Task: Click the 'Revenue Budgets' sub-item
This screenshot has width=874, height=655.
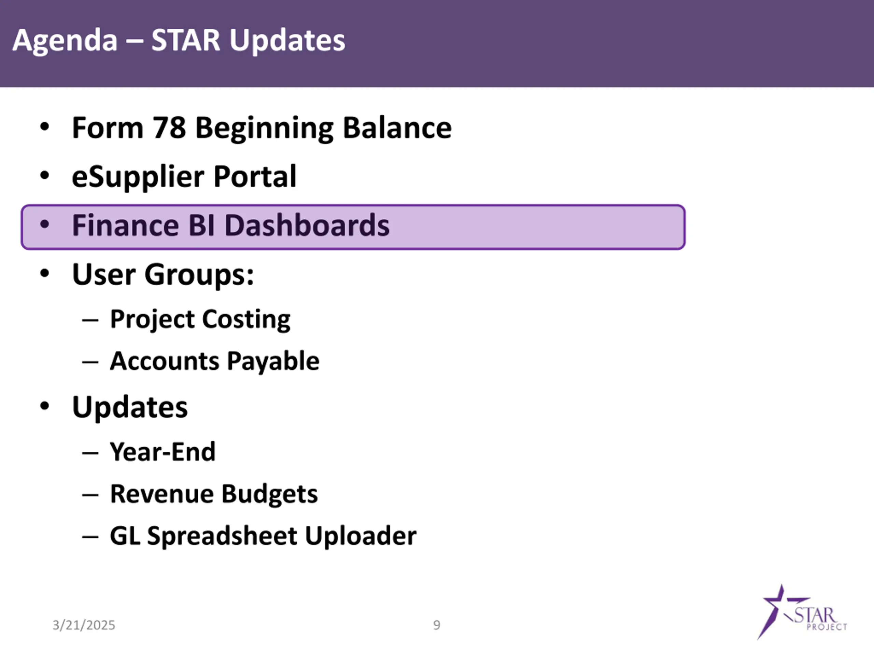Action: click(214, 494)
